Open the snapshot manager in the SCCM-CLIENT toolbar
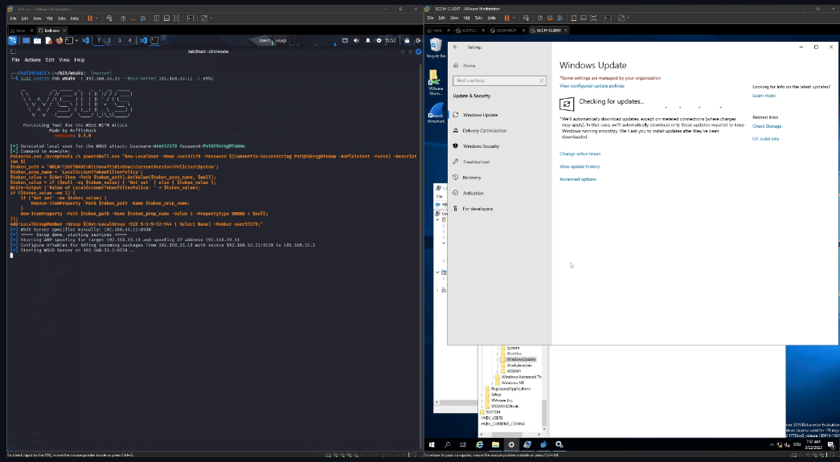The image size is (840, 462). point(559,18)
